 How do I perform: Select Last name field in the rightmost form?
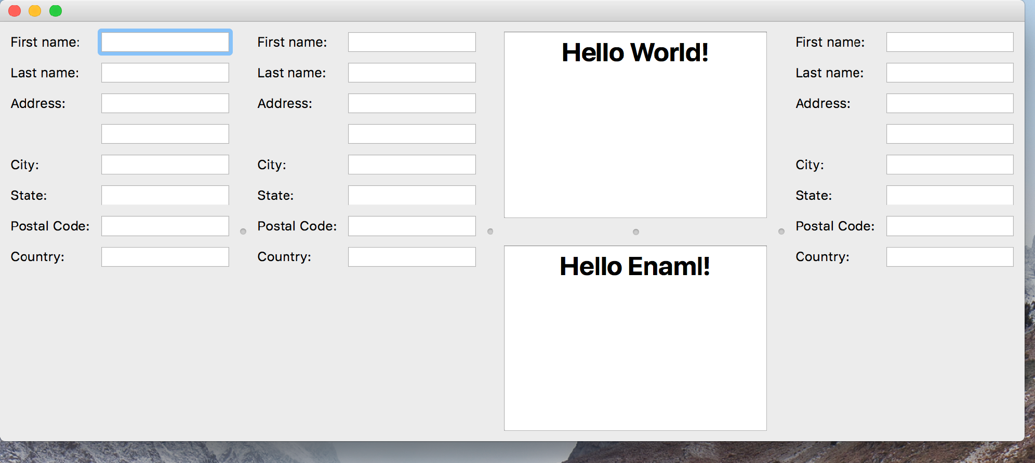pyautogui.click(x=949, y=73)
